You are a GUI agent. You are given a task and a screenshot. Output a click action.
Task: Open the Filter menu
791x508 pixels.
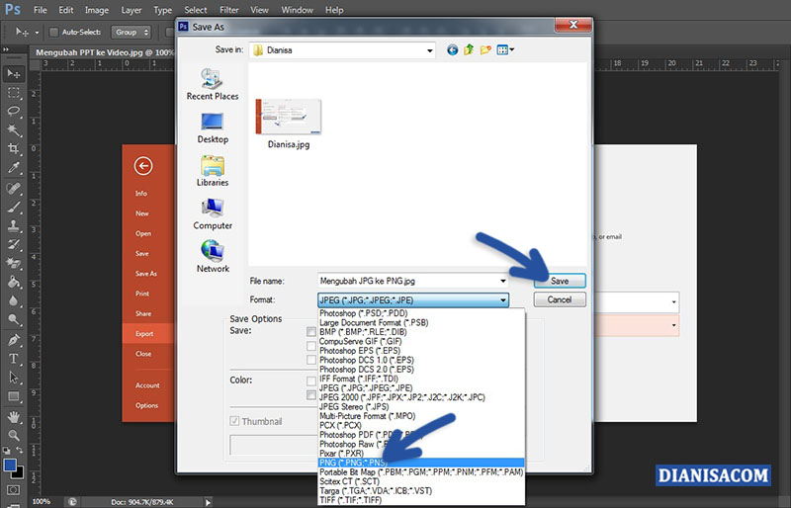[229, 10]
